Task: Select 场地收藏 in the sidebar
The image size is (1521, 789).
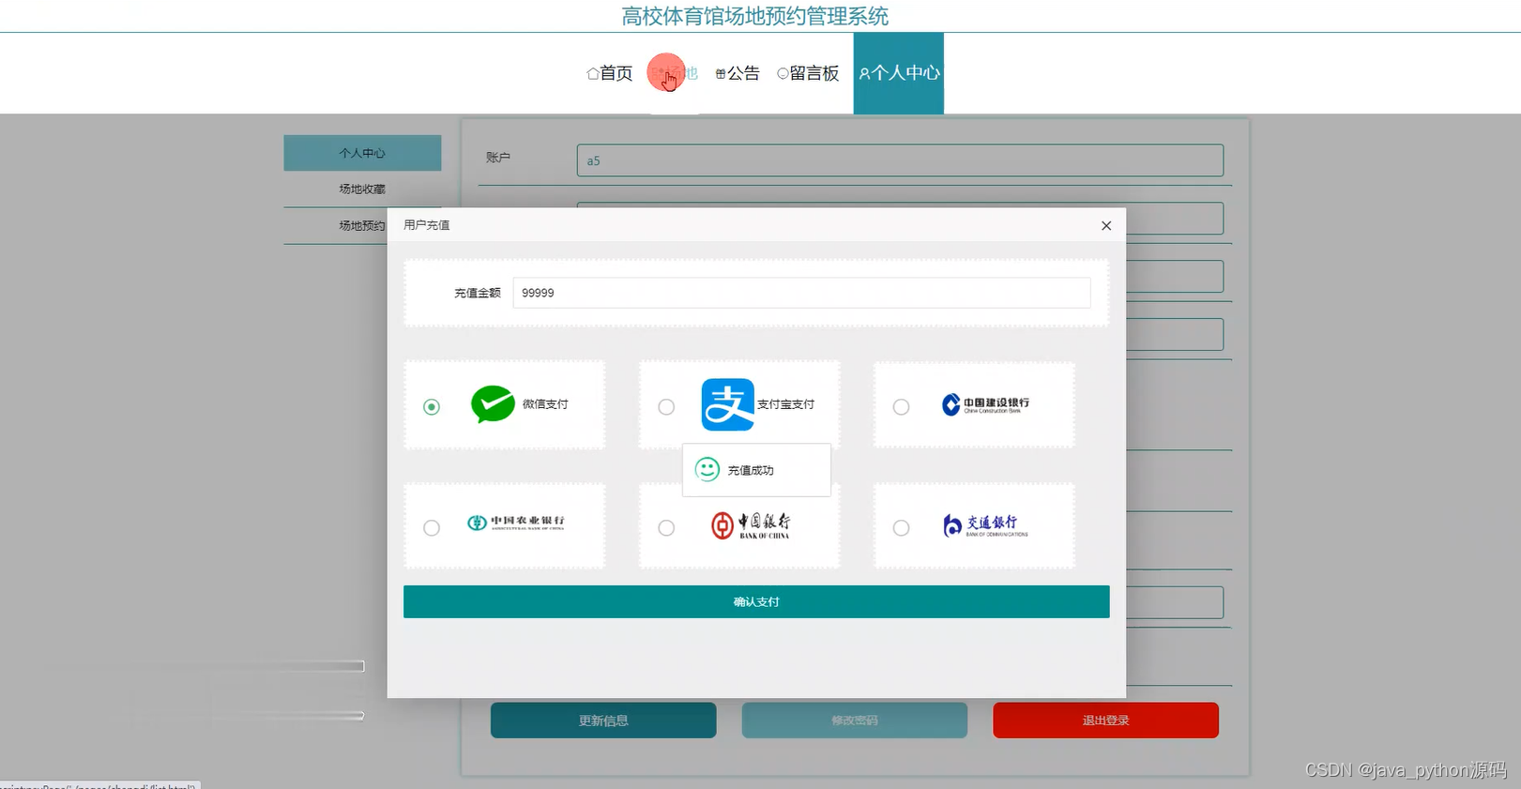Action: point(362,189)
